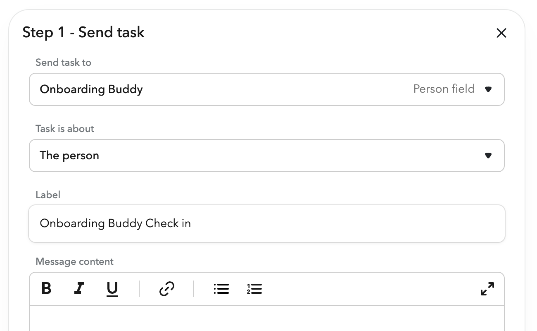Viewport: 537px width, 331px height.
Task: Apply italic formatting to message text
Action: 79,289
